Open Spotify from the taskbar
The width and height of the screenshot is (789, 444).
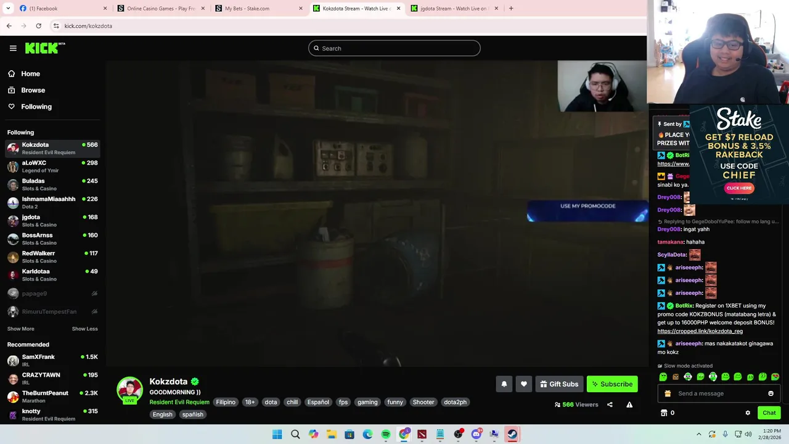click(386, 434)
